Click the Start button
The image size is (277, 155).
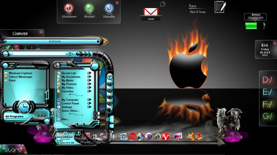tap(13, 150)
